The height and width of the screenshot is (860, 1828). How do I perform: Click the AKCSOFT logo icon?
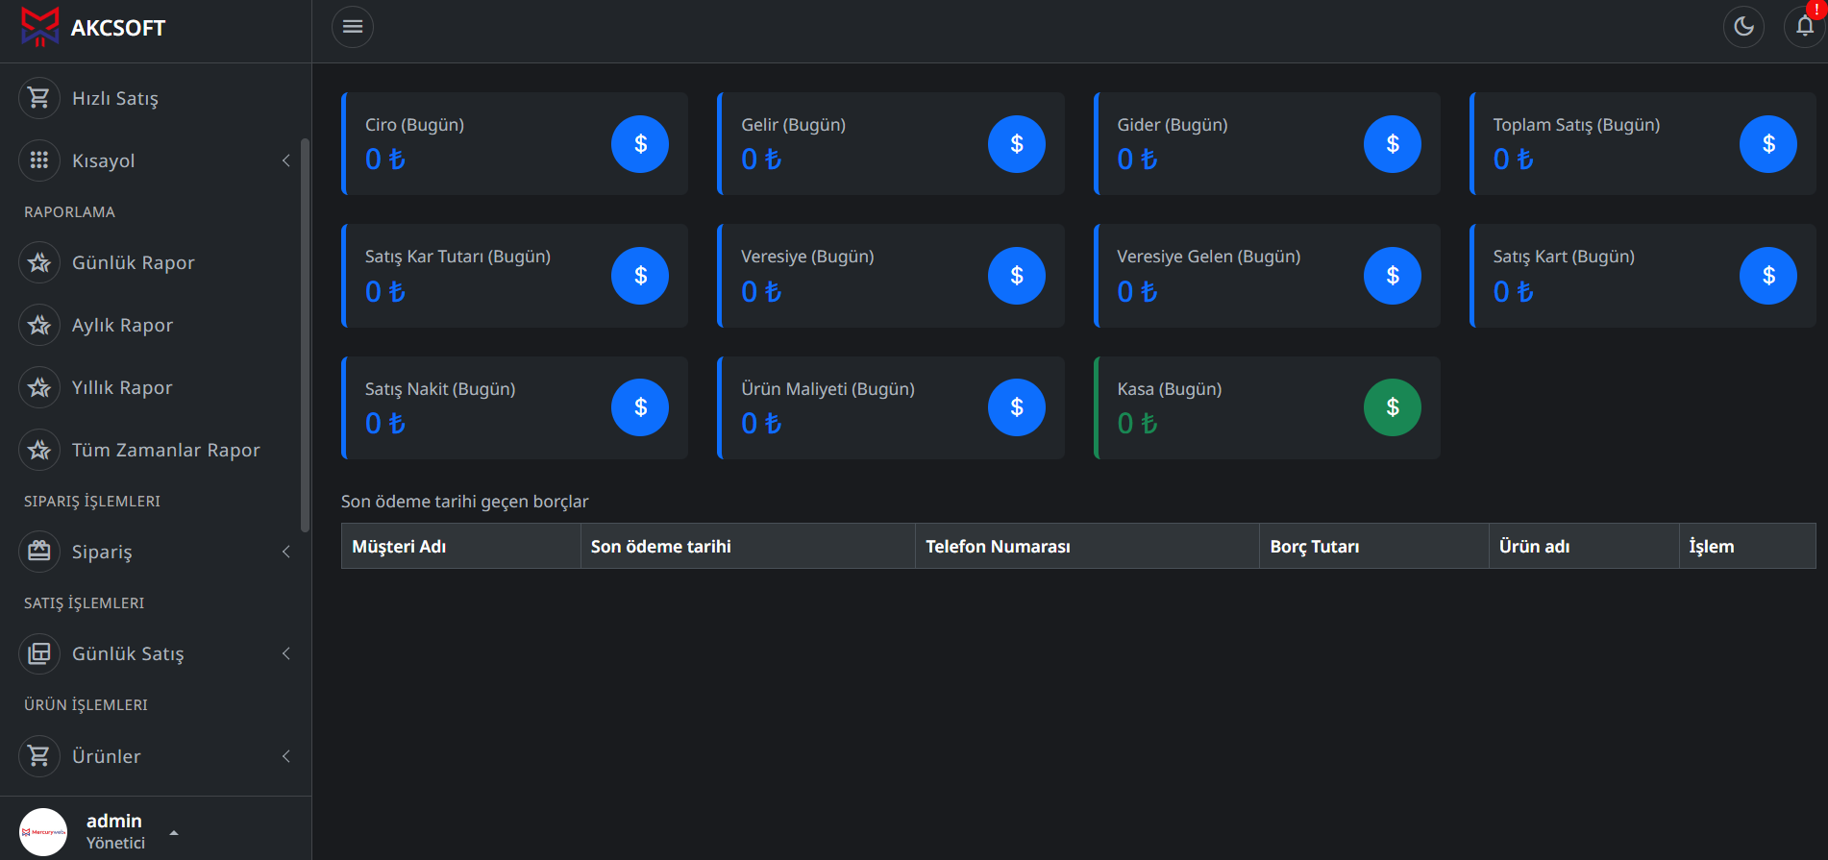point(39,27)
